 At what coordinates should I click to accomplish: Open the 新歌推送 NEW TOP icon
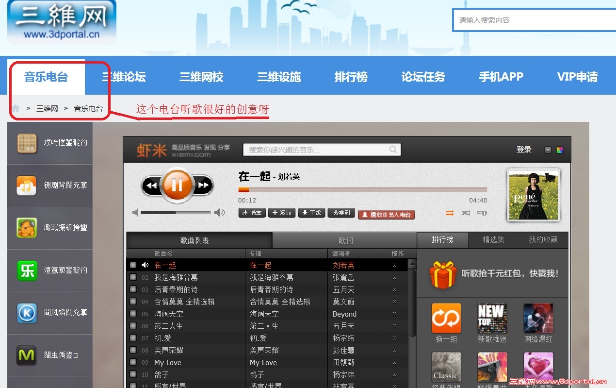tap(492, 319)
